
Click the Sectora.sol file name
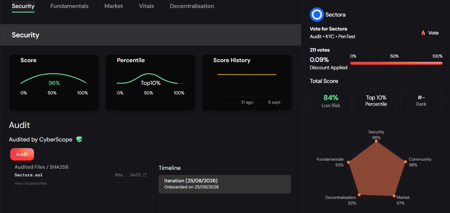pyautogui.click(x=29, y=175)
